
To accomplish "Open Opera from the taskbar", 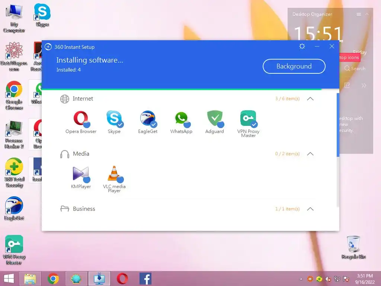I will coord(122,279).
